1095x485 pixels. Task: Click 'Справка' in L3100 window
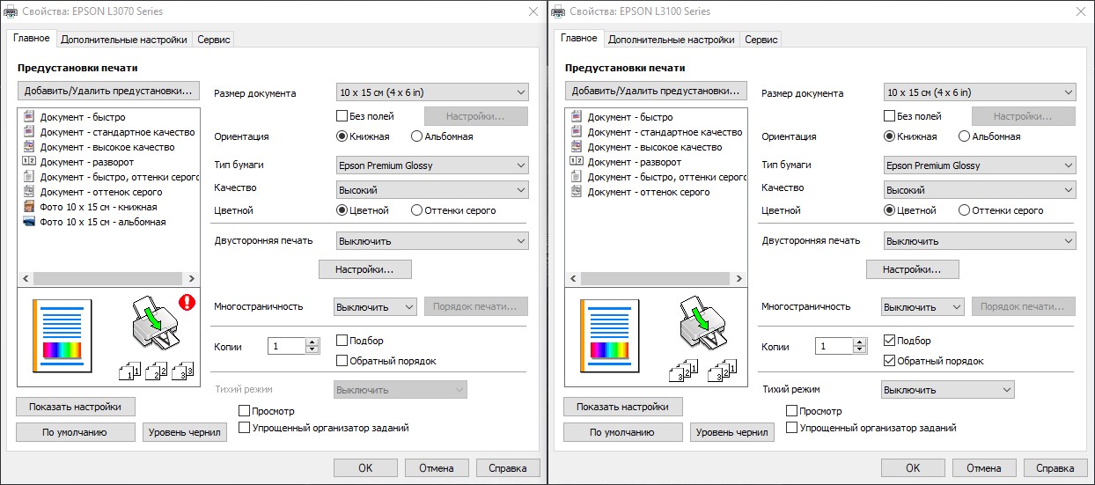(1055, 468)
